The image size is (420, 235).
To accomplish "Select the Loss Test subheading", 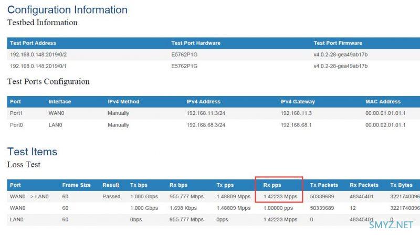I will pos(24,164).
